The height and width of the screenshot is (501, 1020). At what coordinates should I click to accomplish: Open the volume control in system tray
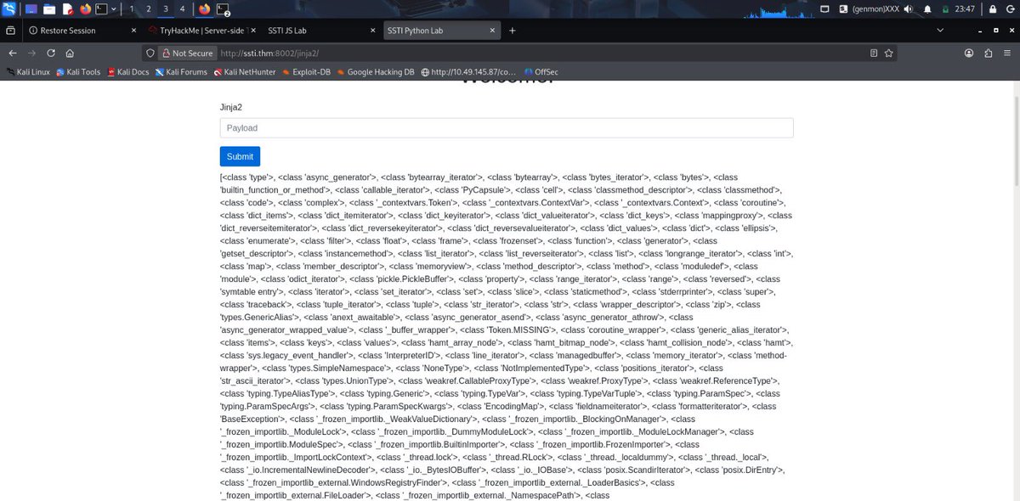(909, 9)
